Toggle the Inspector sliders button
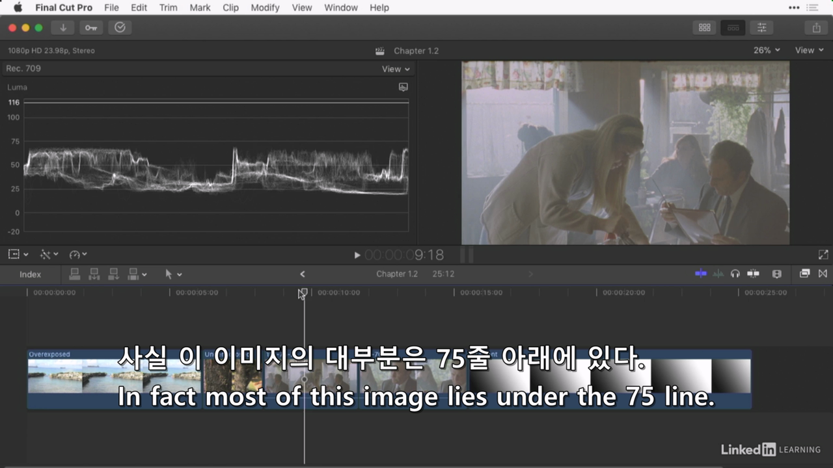This screenshot has width=833, height=468. click(761, 27)
